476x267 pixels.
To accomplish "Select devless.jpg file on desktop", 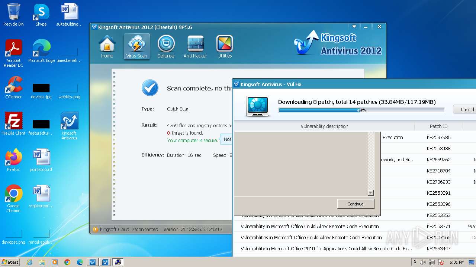I will click(x=41, y=91).
